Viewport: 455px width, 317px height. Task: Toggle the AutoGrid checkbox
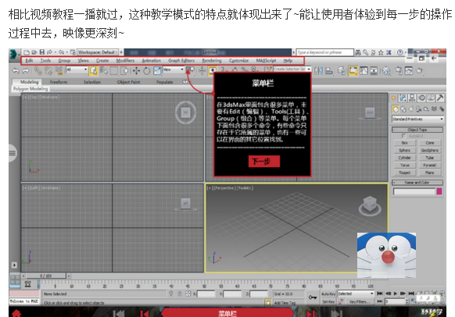click(403, 136)
